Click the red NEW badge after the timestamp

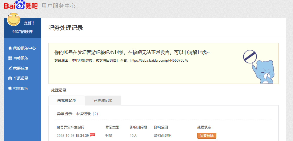92,135
